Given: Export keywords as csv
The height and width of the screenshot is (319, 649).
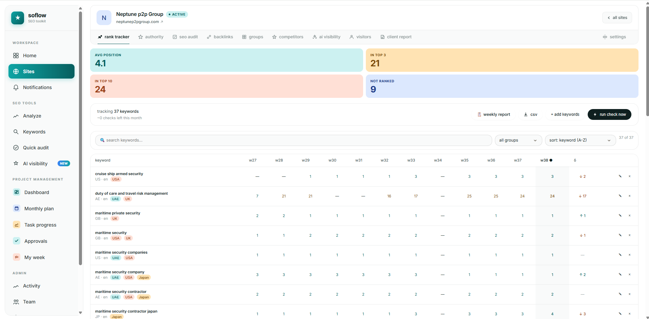Looking at the screenshot, I should [x=530, y=114].
